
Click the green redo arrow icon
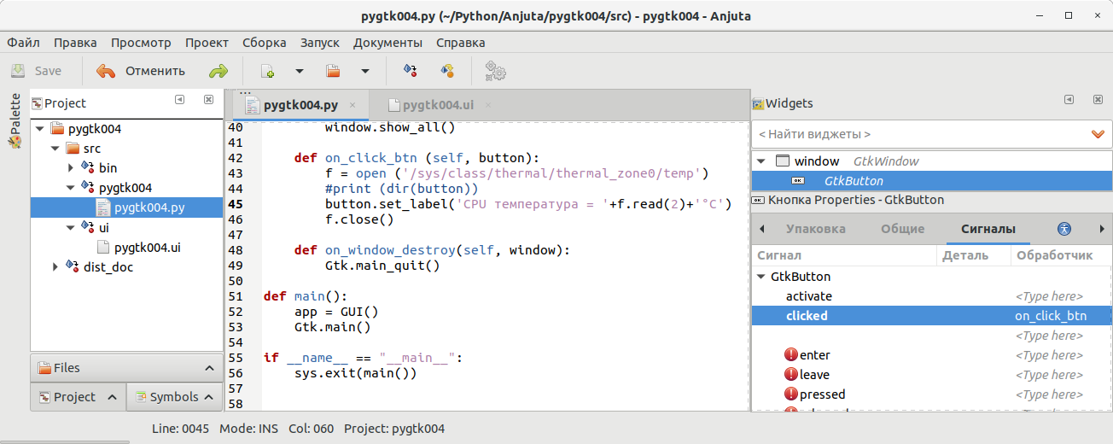[x=219, y=71]
